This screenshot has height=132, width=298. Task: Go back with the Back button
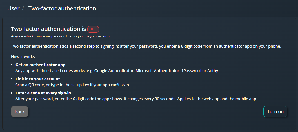click(x=19, y=111)
